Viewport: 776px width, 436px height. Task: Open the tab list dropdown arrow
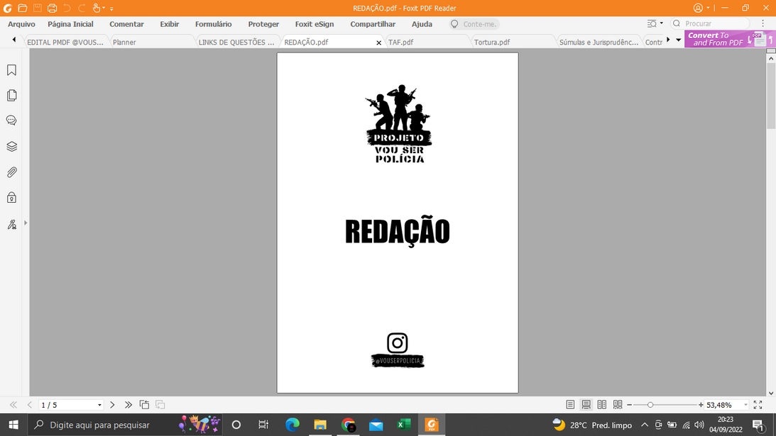(679, 40)
